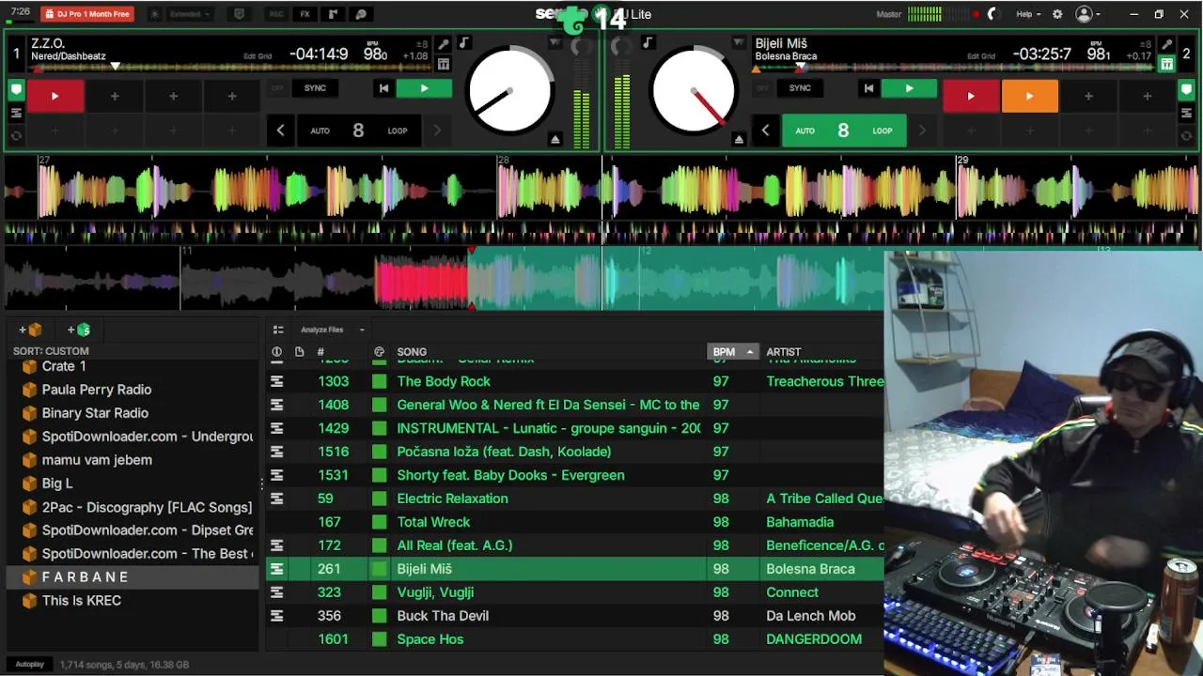The image size is (1203, 676).
Task: Add cue point in deck 1 second slot
Action: click(115, 96)
